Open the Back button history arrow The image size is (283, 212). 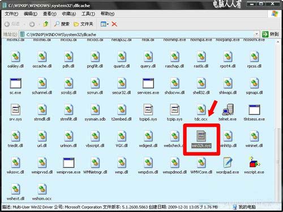pyautogui.click(x=24, y=24)
